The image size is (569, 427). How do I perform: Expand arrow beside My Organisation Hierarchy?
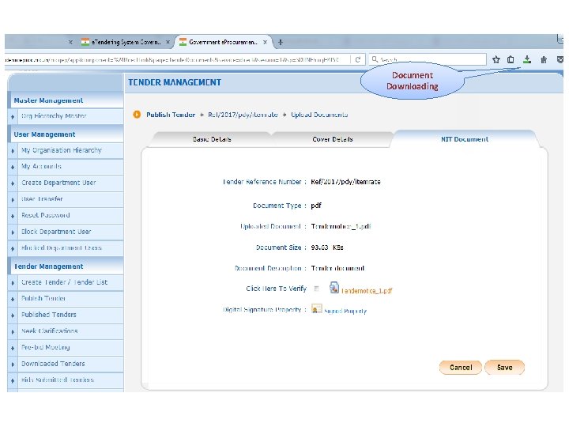[13, 151]
